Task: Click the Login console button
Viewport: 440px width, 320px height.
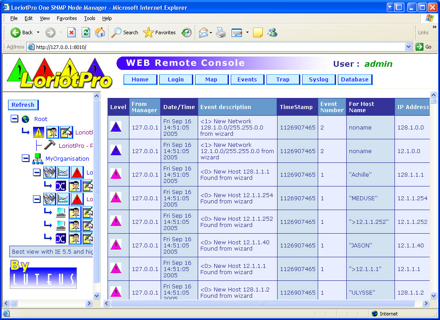Action: tap(176, 80)
